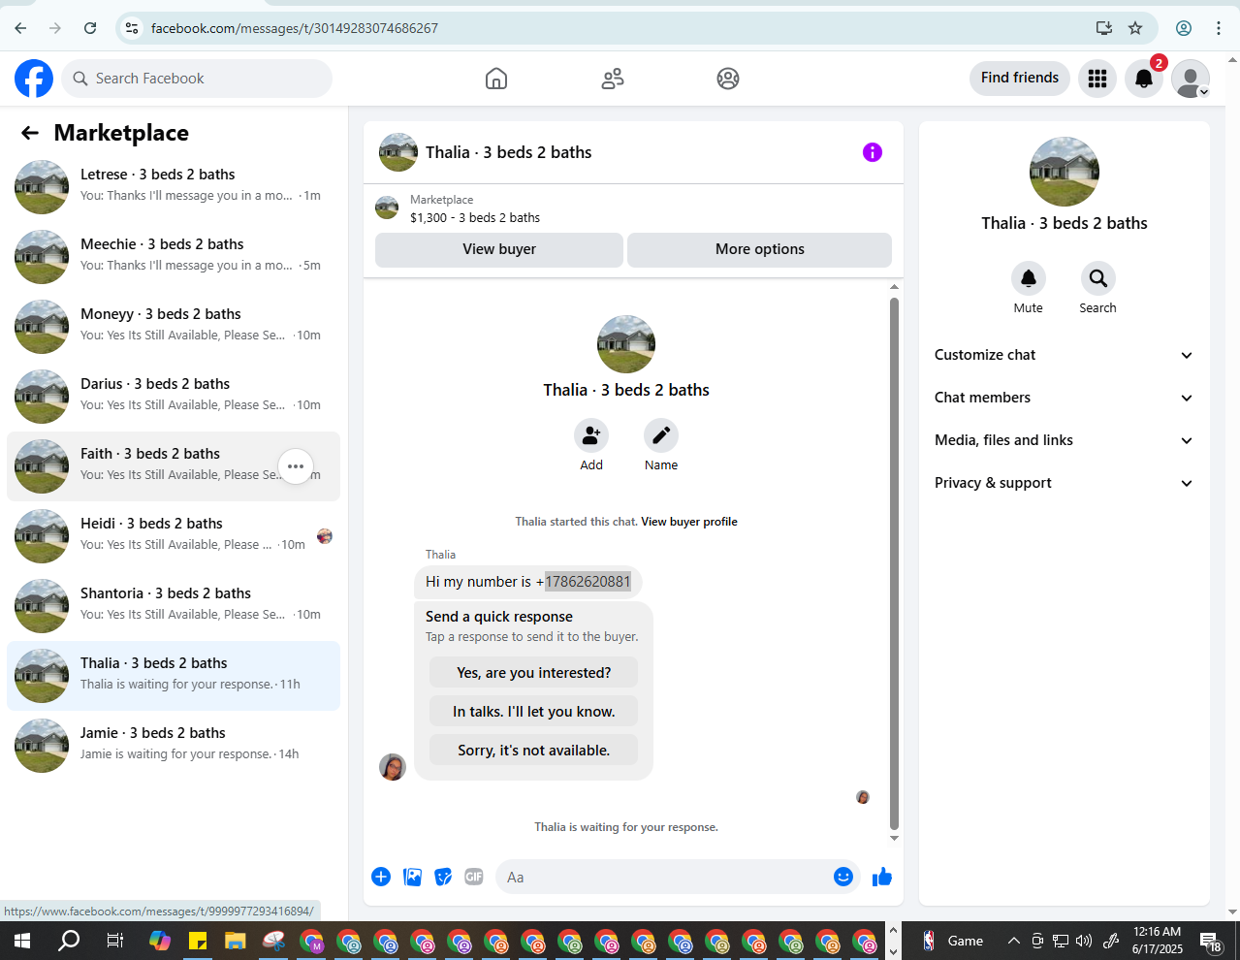Click the house thumbnail in Marketplace listing bar
Image resolution: width=1240 pixels, height=960 pixels.
pyautogui.click(x=387, y=208)
